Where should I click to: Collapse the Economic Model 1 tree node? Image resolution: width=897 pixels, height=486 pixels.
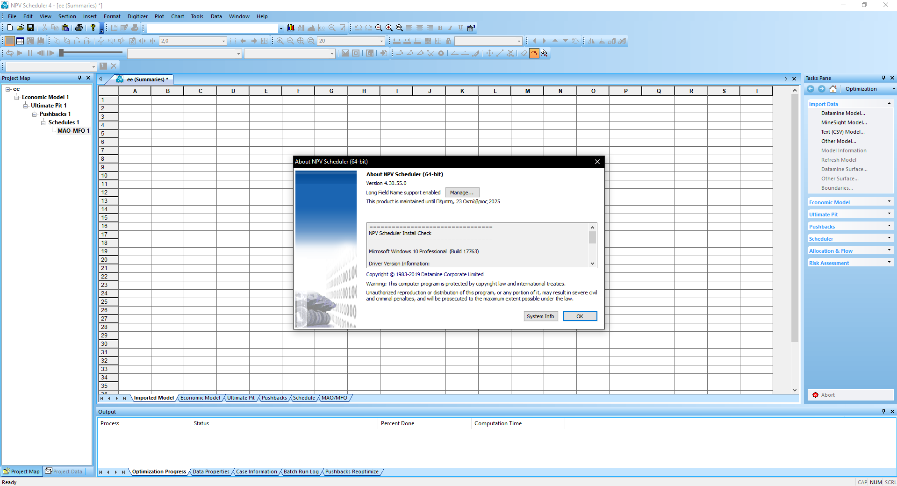pyautogui.click(x=17, y=98)
